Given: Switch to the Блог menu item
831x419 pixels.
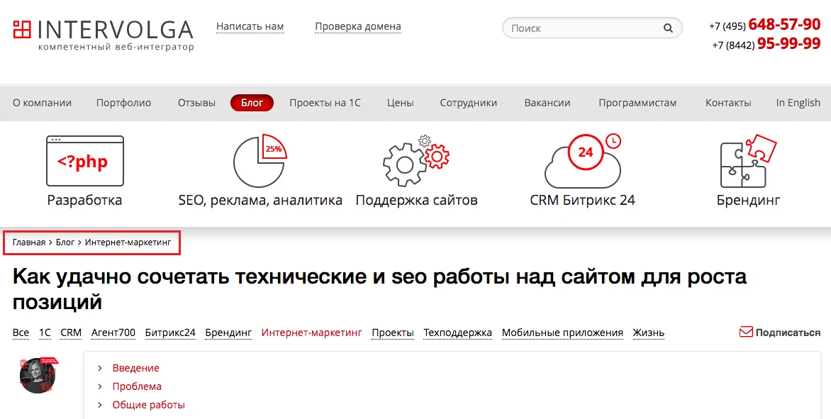Looking at the screenshot, I should 252,102.
